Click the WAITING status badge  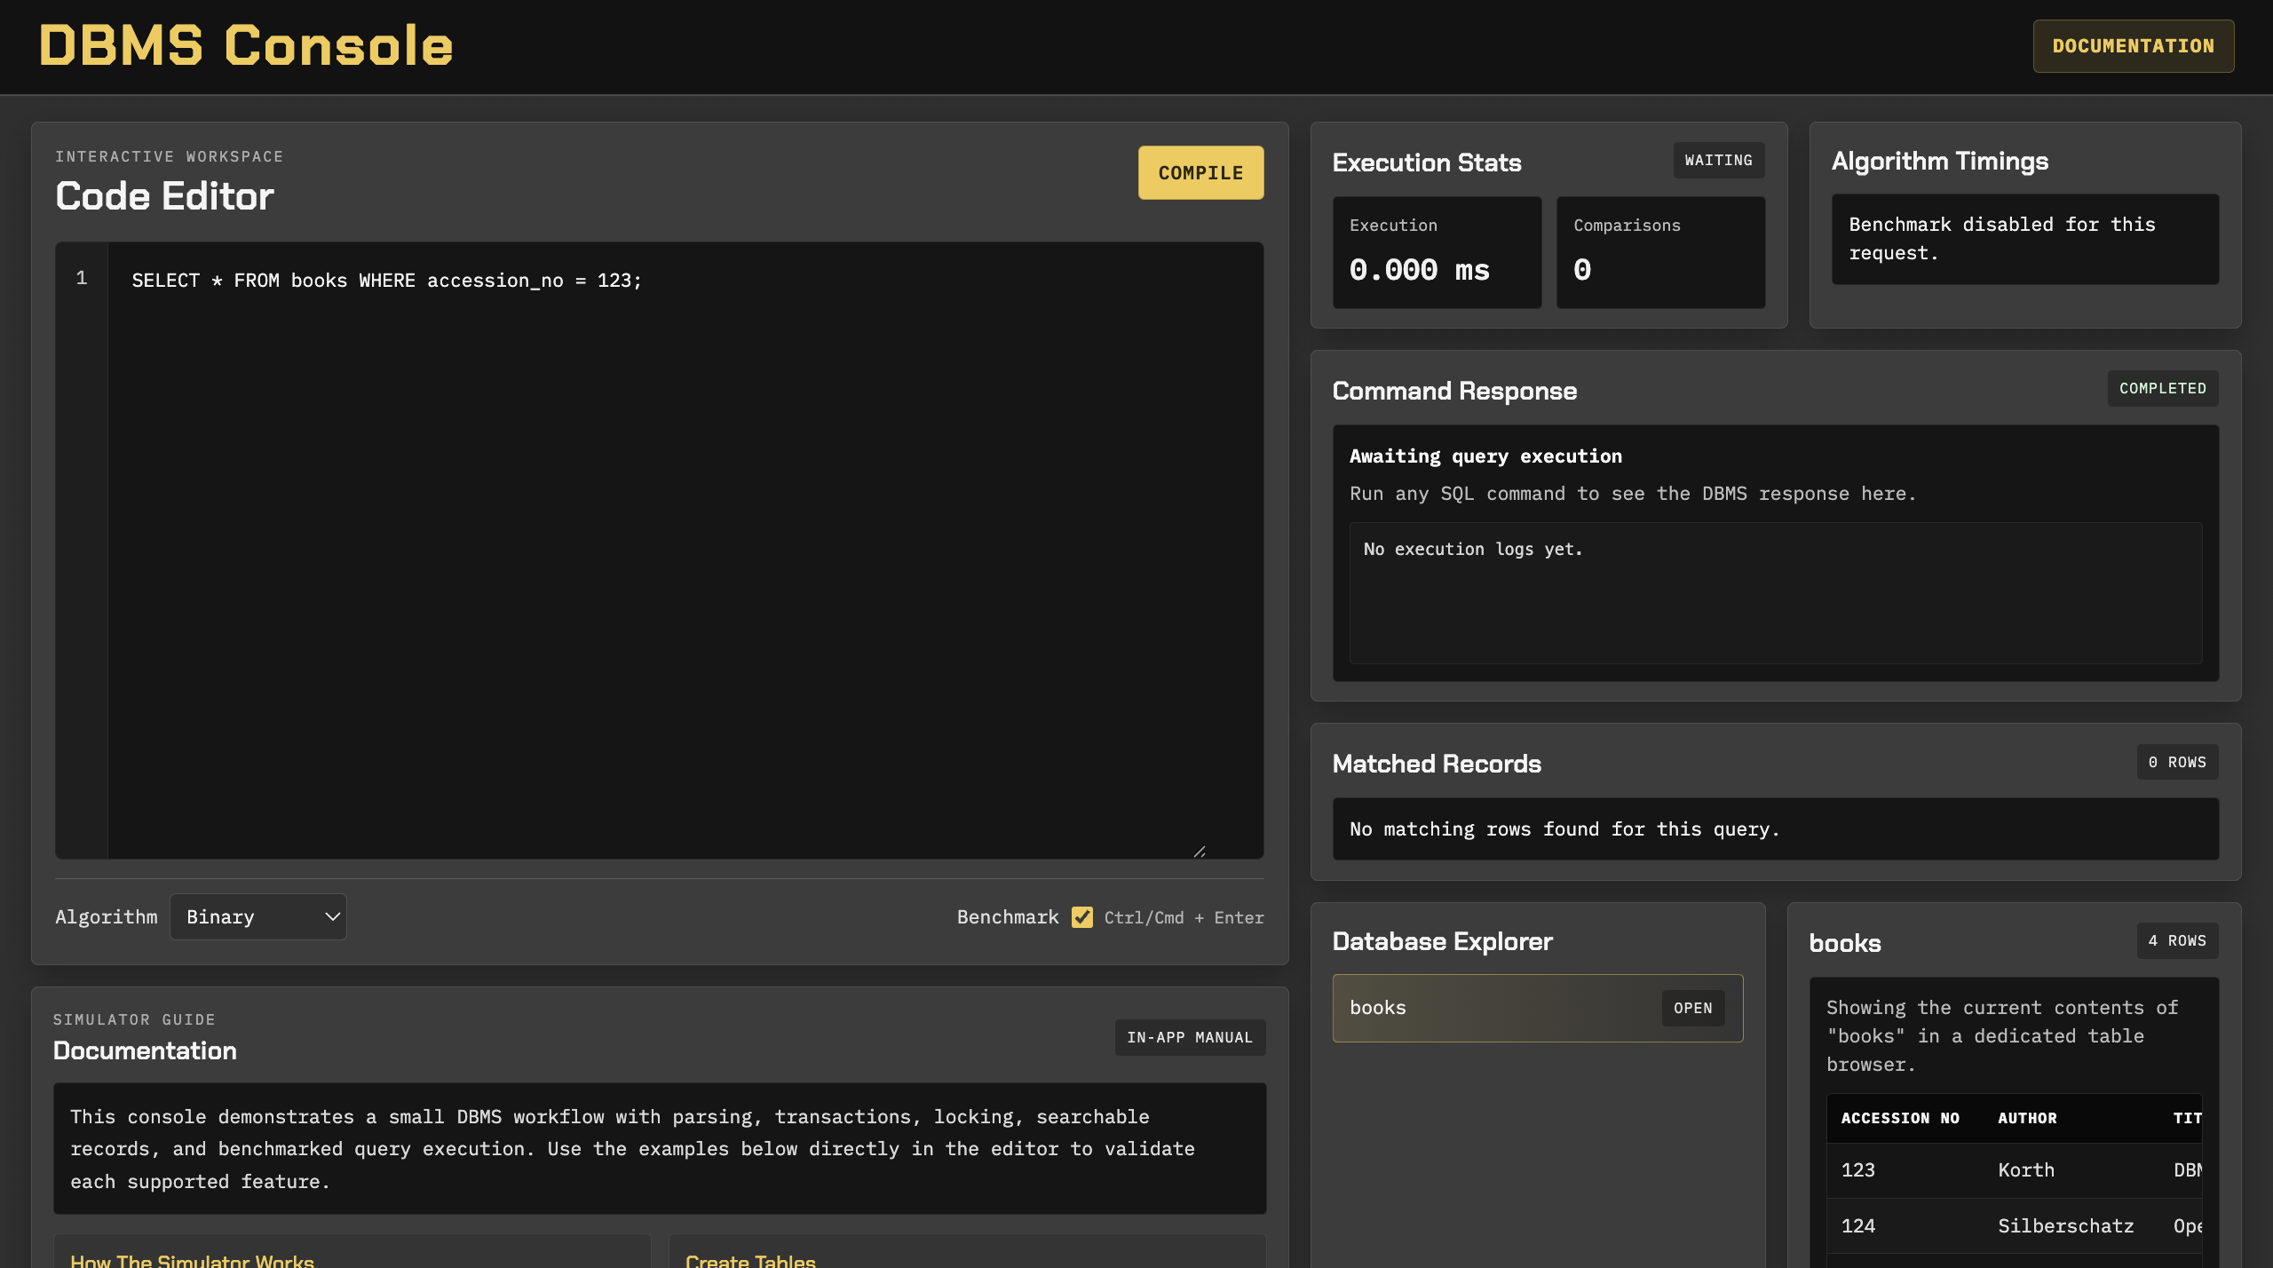click(x=1718, y=160)
